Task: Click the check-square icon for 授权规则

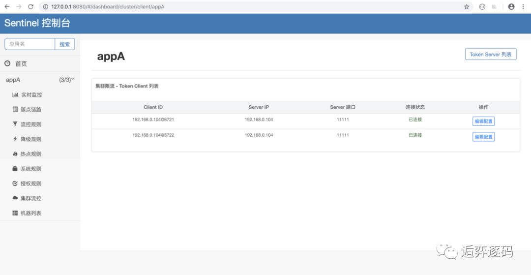Action: click(15, 183)
